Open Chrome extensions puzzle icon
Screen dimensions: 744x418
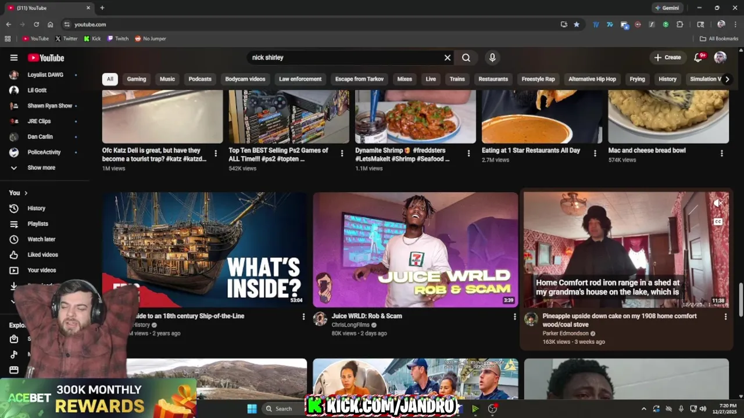coord(680,24)
